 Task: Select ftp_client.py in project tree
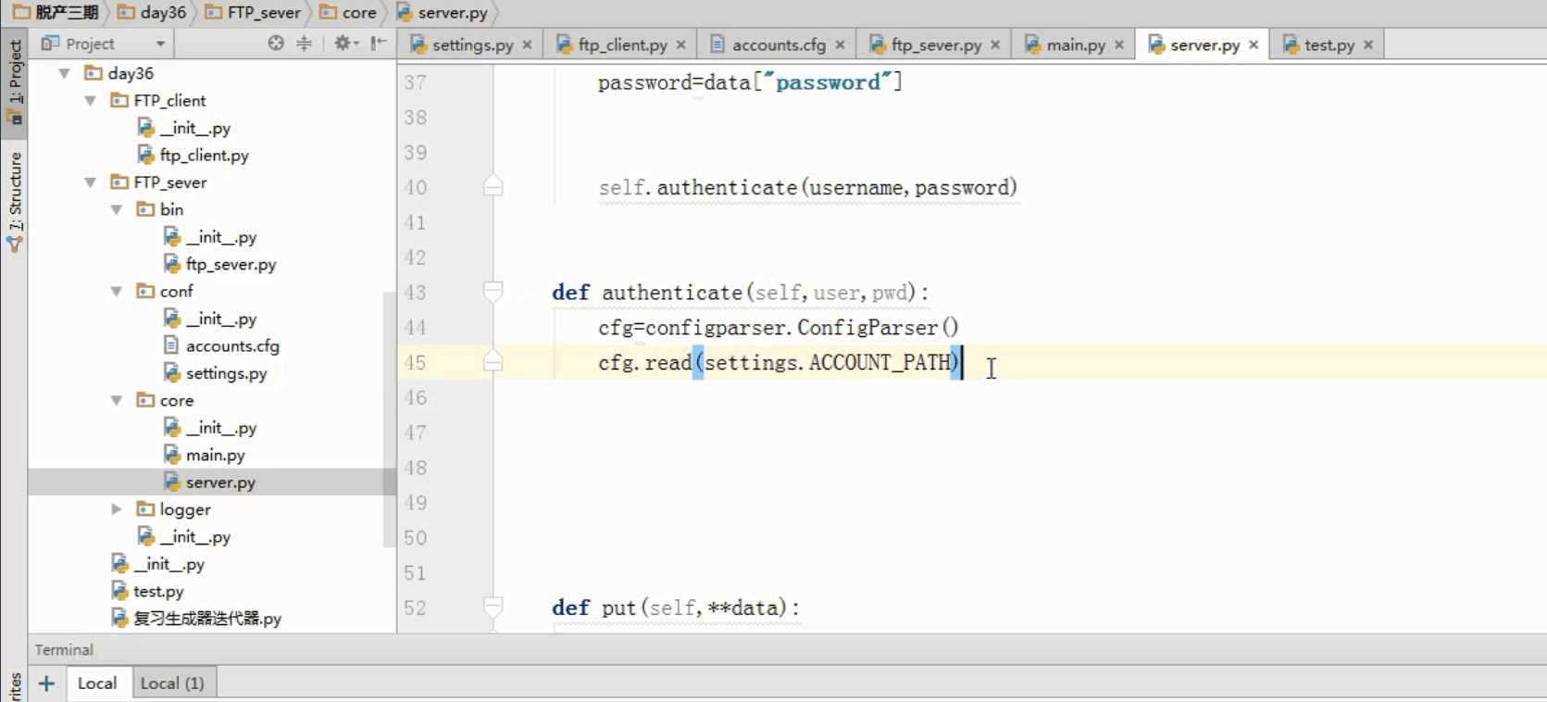click(204, 155)
